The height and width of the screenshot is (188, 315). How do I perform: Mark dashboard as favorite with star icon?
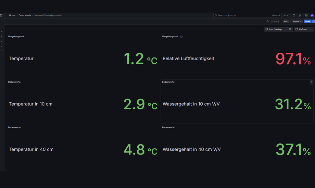pos(268,22)
